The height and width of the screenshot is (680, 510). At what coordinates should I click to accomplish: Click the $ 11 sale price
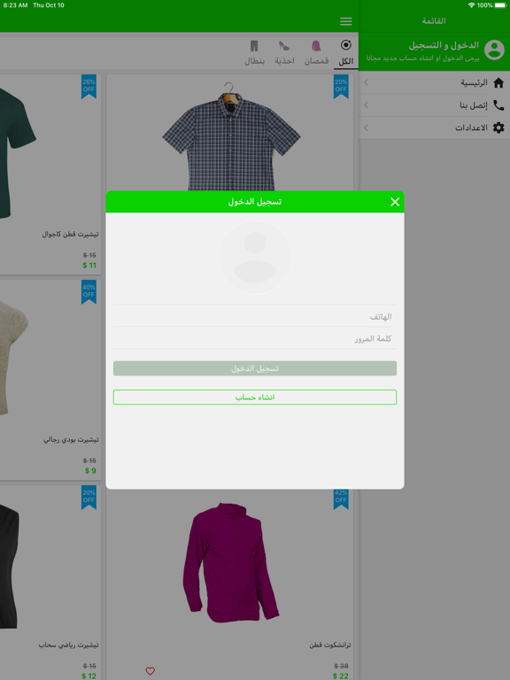tap(89, 265)
